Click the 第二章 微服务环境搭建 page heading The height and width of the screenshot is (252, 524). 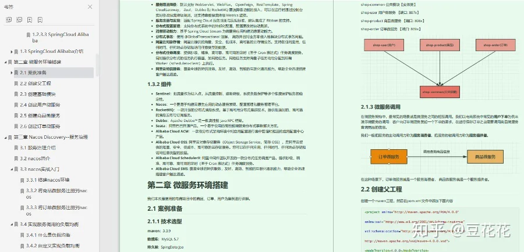point(187,185)
